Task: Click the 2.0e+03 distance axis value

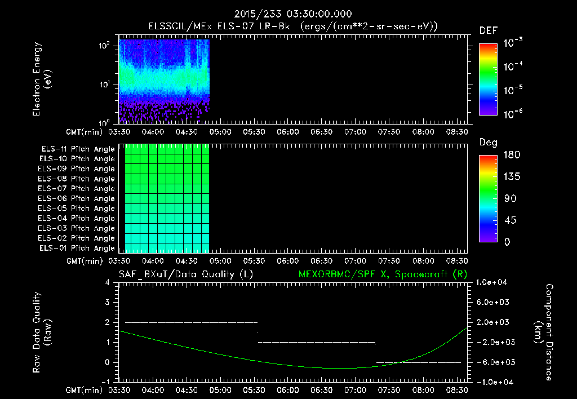Action: 493,322
